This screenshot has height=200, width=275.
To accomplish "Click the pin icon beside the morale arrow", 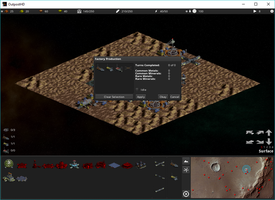I will (186, 12).
